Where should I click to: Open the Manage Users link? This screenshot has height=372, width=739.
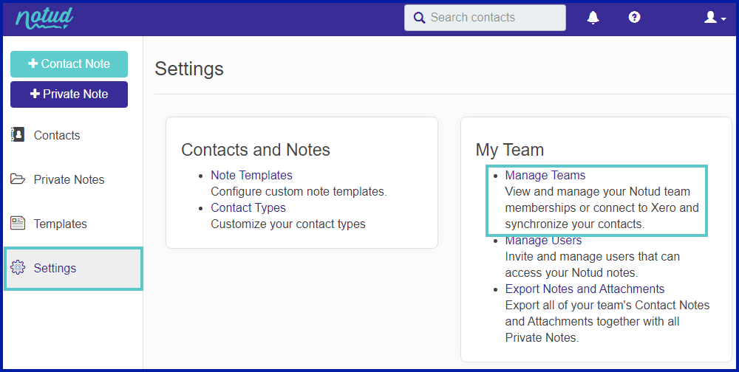click(543, 240)
